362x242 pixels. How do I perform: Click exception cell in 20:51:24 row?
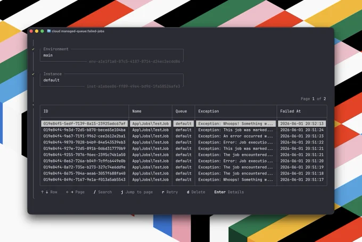(236, 130)
